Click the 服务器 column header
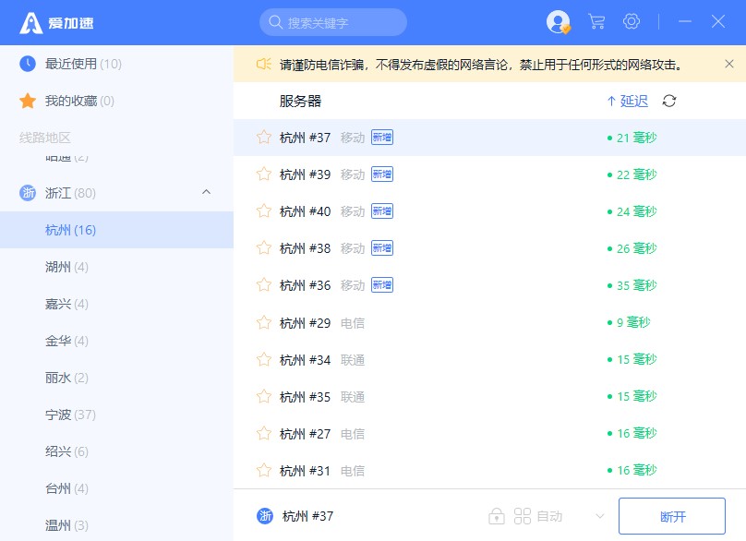The image size is (746, 541). [300, 101]
